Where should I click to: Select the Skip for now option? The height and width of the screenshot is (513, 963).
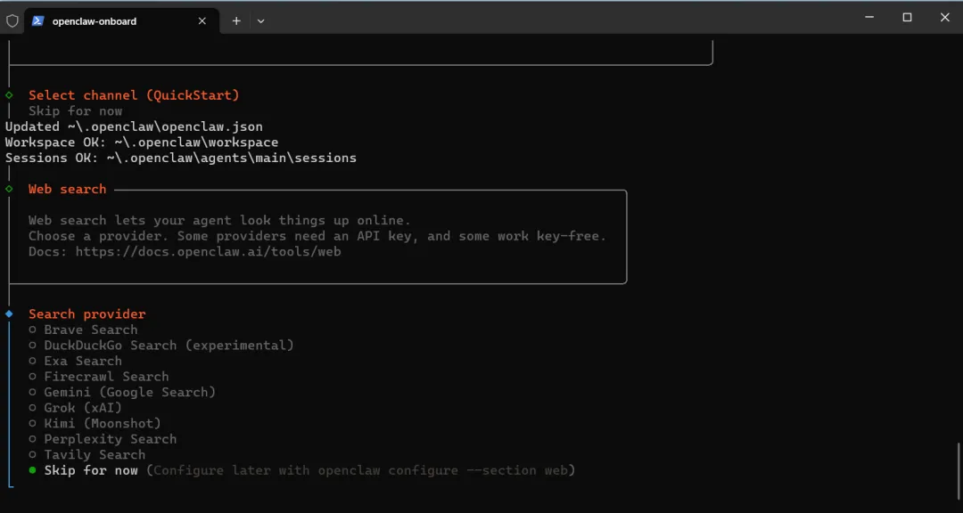coord(90,470)
